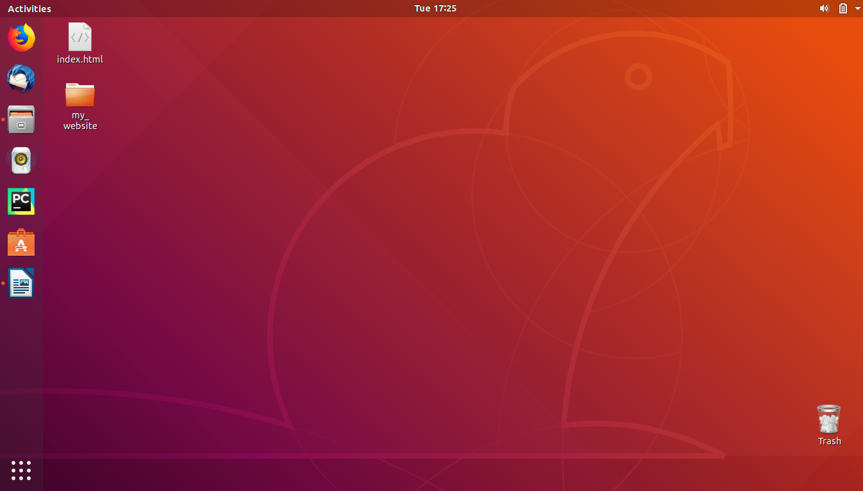Image resolution: width=863 pixels, height=491 pixels.
Task: Open the Files manager in the dock
Action: 21,120
